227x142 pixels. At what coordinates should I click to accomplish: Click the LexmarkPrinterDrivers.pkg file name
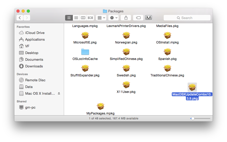126,26
